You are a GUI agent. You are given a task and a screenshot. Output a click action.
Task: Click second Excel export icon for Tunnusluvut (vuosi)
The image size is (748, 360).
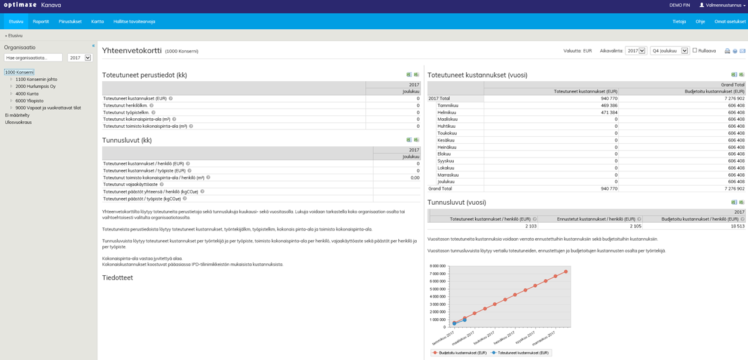pyautogui.click(x=741, y=202)
